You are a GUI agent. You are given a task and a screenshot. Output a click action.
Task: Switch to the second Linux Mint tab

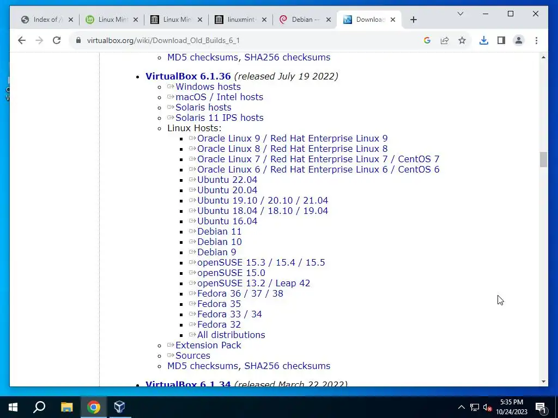[177, 20]
